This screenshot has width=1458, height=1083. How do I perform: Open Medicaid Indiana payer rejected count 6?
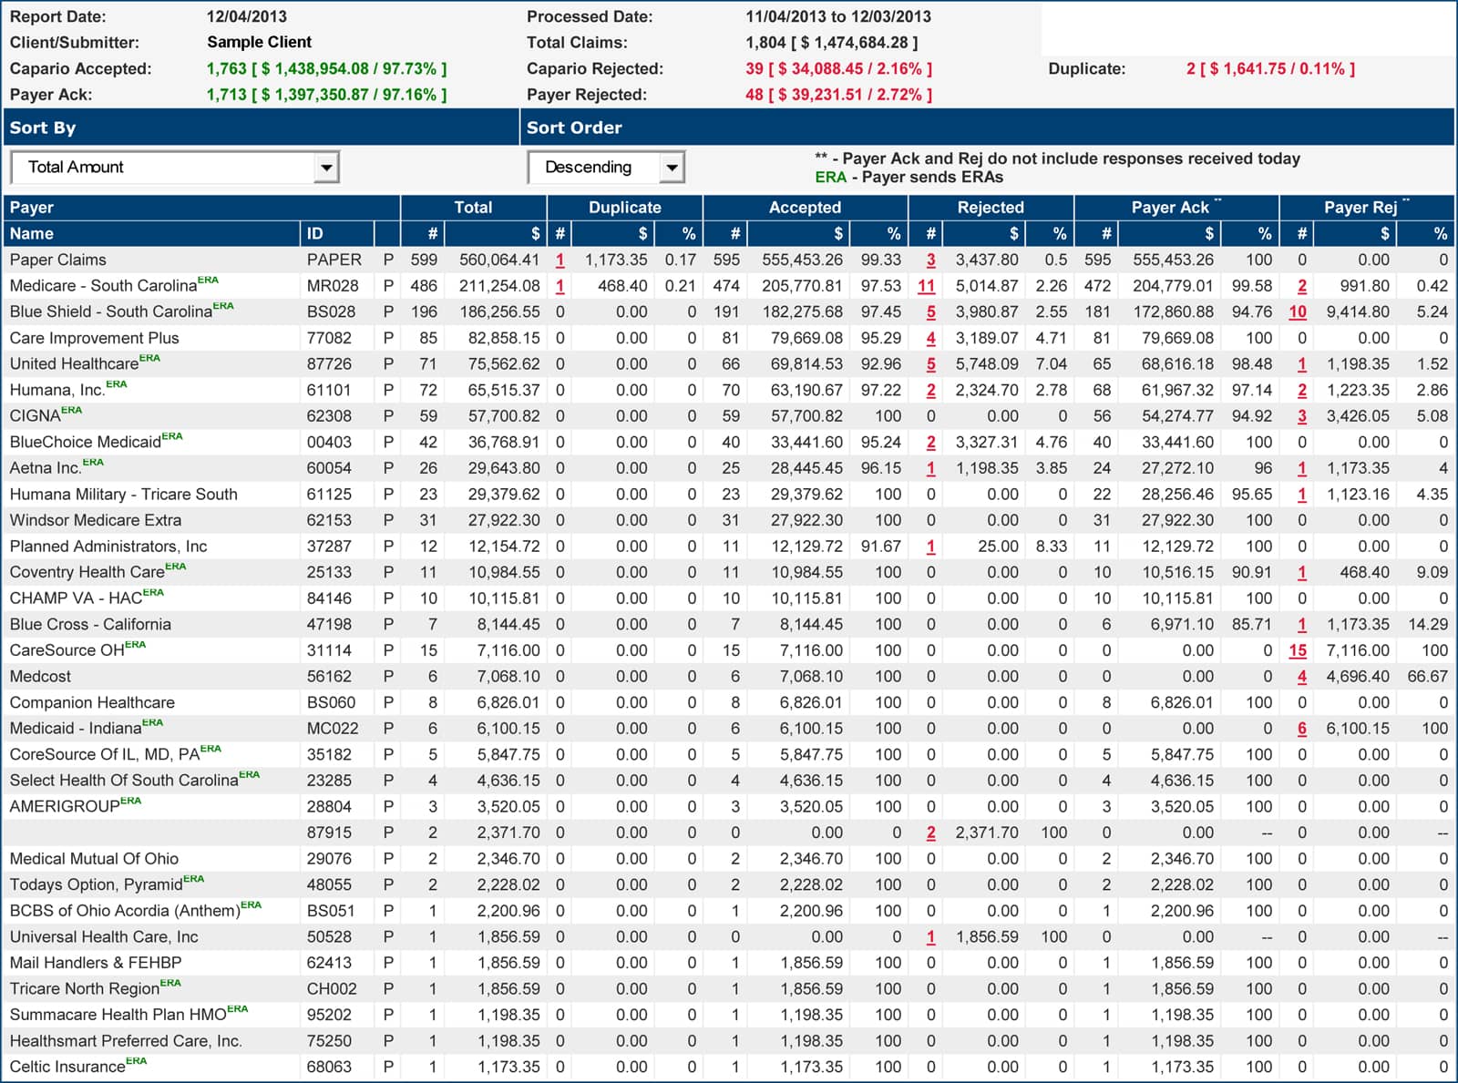(x=1301, y=729)
